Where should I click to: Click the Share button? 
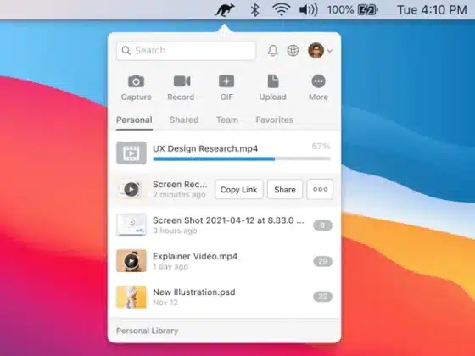[x=285, y=190]
